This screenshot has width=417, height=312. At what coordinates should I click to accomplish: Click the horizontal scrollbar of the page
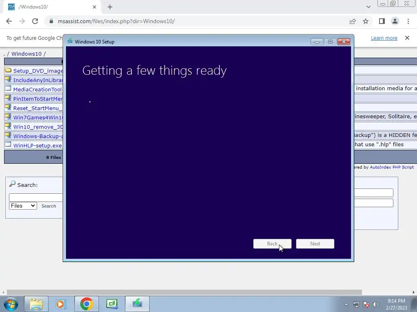click(184, 292)
